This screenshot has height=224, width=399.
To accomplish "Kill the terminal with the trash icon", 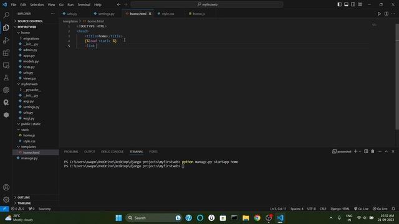I will pos(373,151).
